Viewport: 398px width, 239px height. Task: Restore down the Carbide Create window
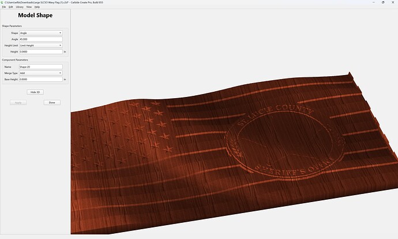click(x=383, y=2)
